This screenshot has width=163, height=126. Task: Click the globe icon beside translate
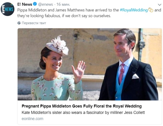19,23
